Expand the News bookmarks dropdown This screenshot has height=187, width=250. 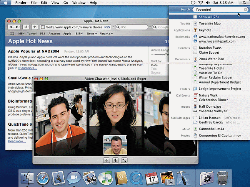click(91, 34)
